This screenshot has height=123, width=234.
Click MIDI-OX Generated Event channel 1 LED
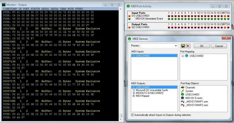pos(169,19)
